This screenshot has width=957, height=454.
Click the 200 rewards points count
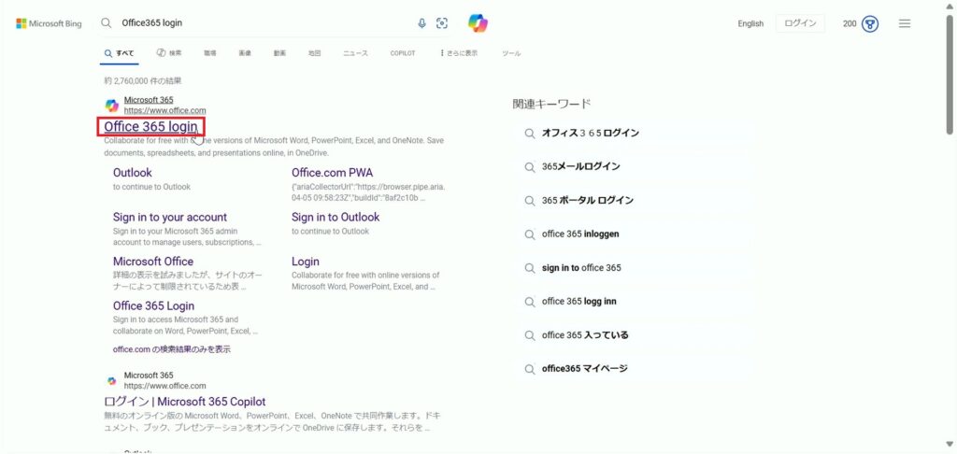click(x=850, y=23)
